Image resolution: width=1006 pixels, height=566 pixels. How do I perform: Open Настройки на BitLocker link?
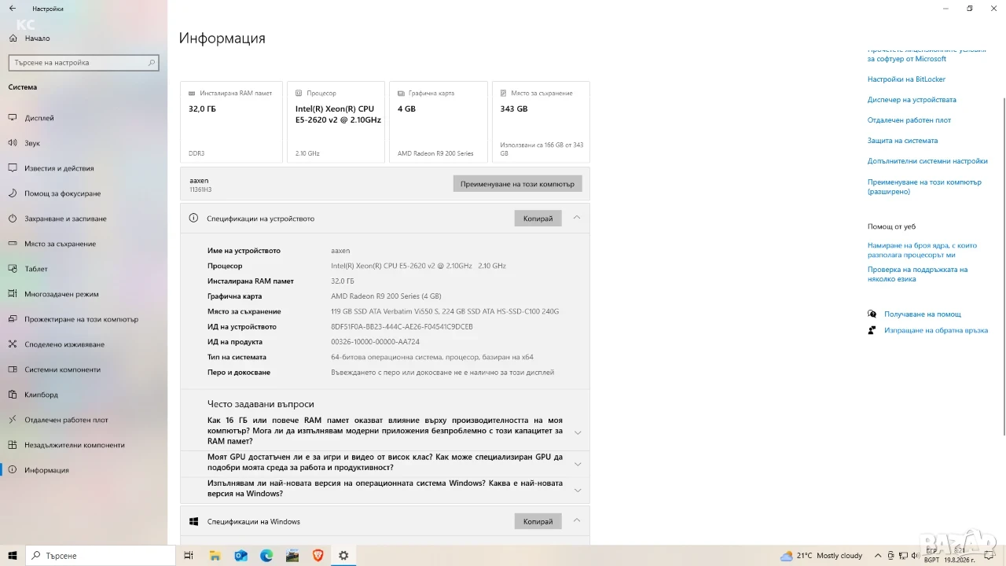[x=906, y=79]
